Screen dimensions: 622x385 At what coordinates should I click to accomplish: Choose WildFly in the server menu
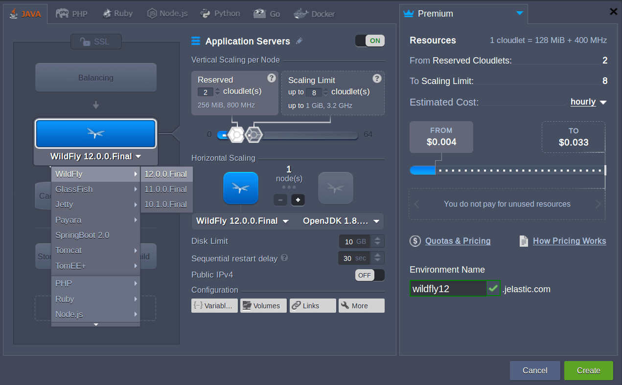(96, 174)
